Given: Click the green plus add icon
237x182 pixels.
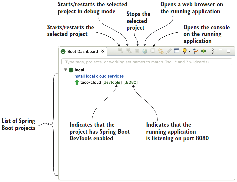Looking at the screenshot, I should click(x=203, y=51).
